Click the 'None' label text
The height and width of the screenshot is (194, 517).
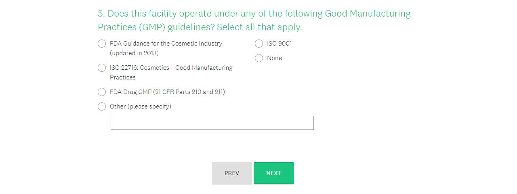tap(274, 58)
